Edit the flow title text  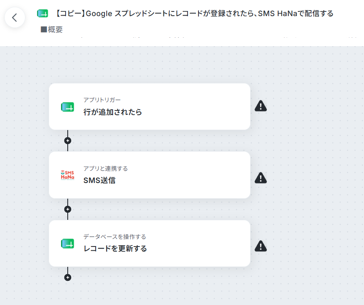194,14
